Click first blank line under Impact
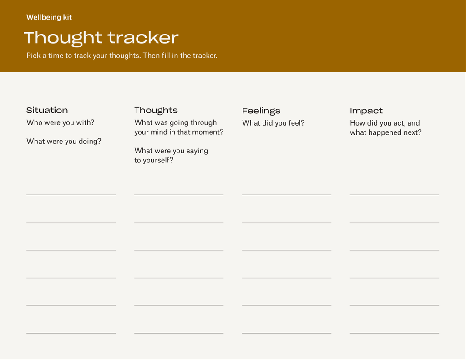The height and width of the screenshot is (360, 466). [x=395, y=195]
